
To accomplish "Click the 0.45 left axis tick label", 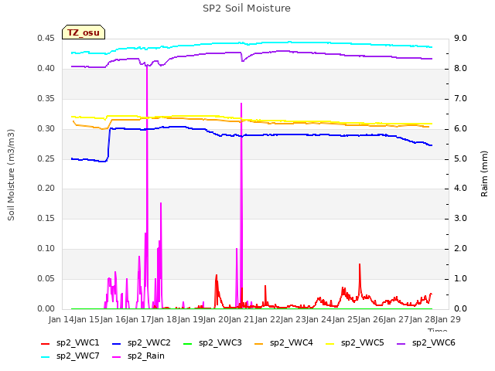I will pos(46,39).
